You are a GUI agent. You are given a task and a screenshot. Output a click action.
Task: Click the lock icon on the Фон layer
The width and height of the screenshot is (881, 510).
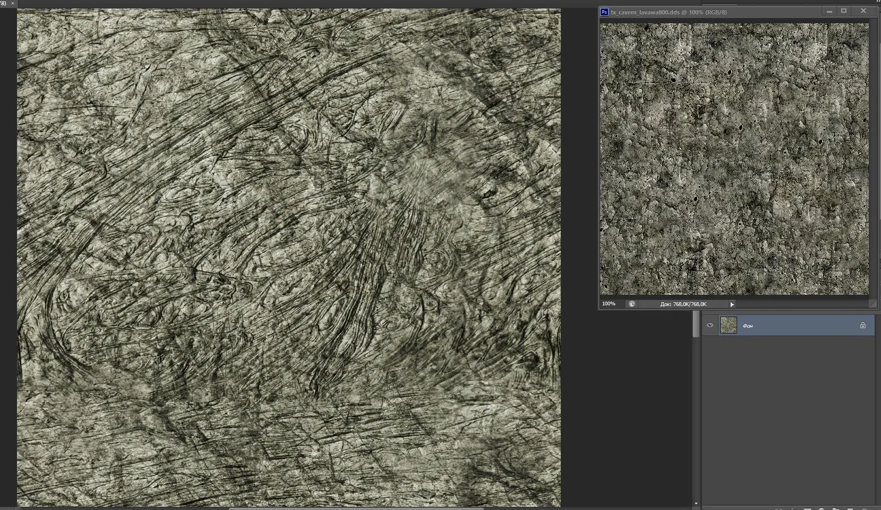tap(863, 326)
